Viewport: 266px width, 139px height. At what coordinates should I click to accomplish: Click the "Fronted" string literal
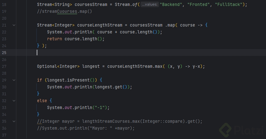(199, 4)
